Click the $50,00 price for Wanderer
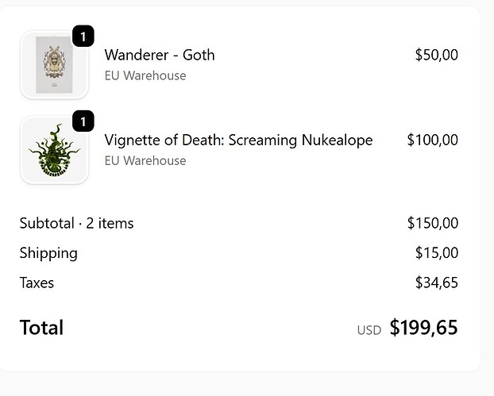The image size is (494, 396). coord(437,55)
